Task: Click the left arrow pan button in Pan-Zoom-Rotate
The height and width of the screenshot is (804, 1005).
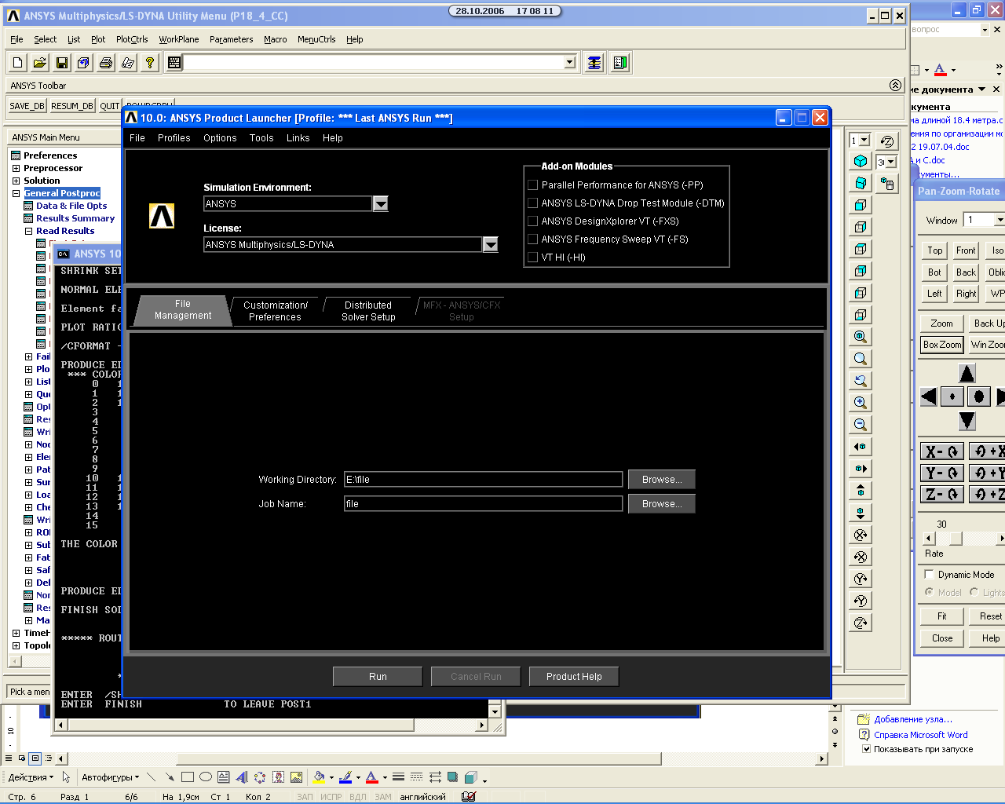Action: pyautogui.click(x=929, y=397)
